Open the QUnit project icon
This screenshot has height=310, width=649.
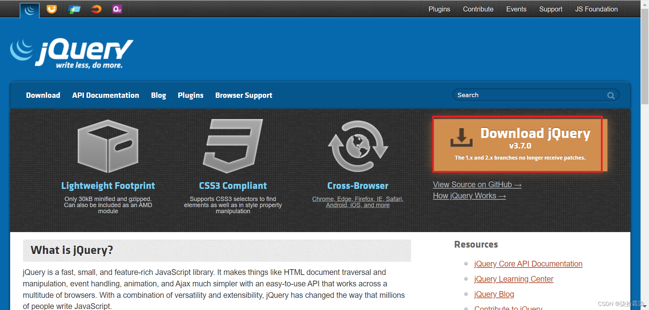[117, 9]
